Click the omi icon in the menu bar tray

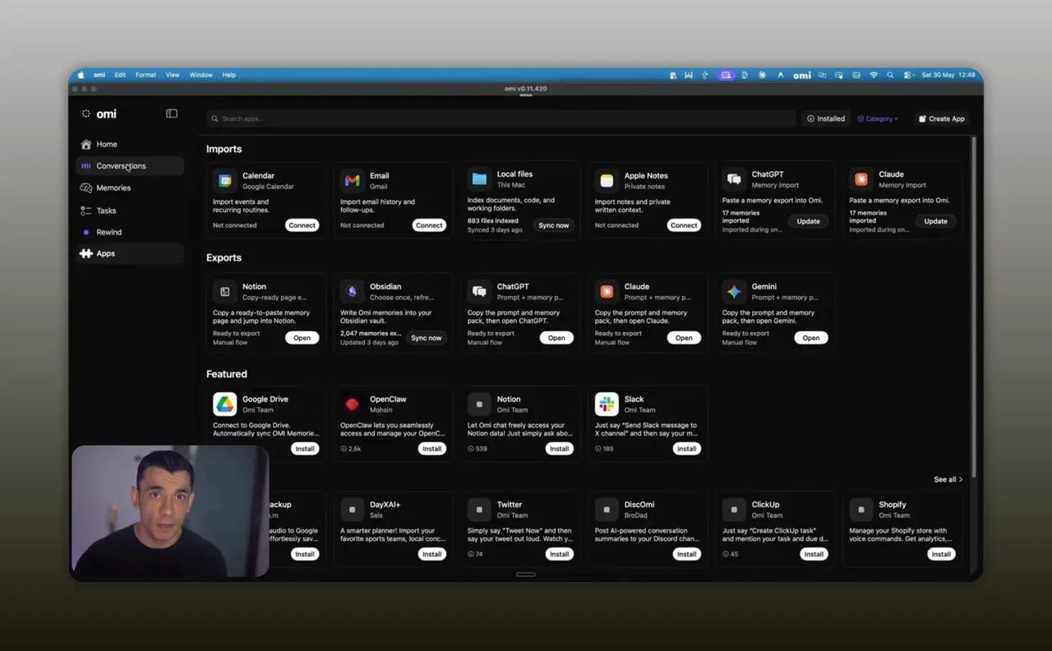(802, 75)
